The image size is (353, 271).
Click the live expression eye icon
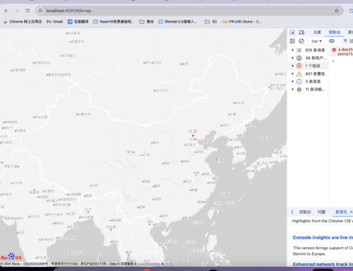click(332, 41)
